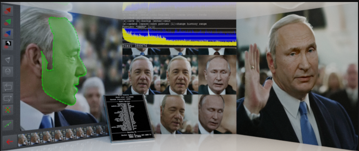
Task: Switch to black-and-white mask view icon
Action: pos(8,45)
